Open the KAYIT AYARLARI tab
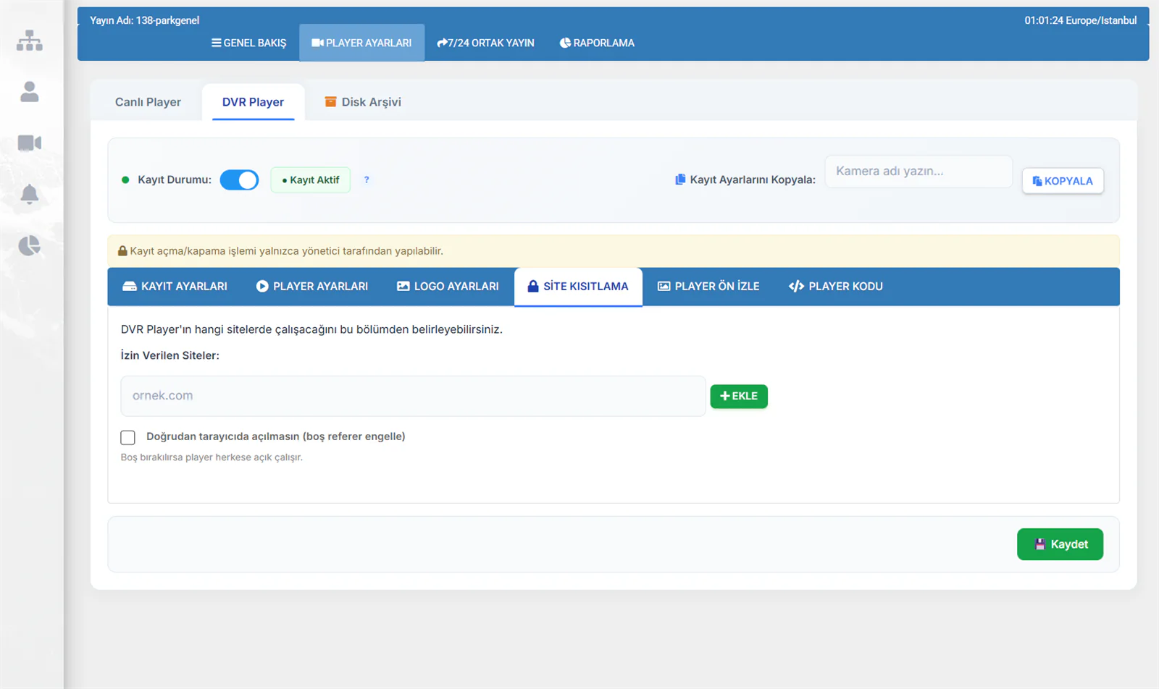The image size is (1159, 689). click(175, 287)
